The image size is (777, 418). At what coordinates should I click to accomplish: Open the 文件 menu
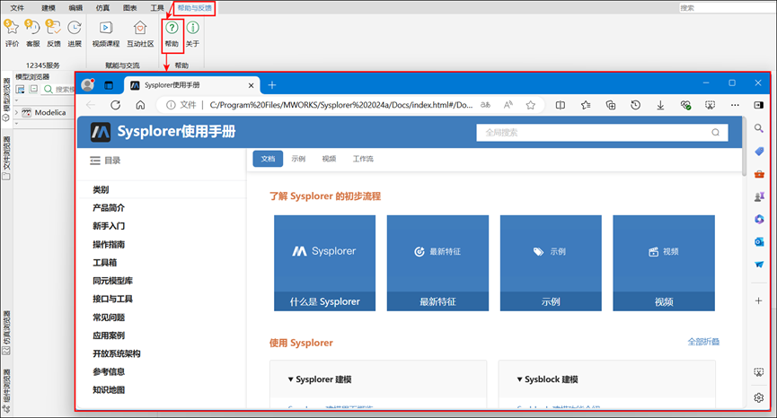click(x=17, y=8)
